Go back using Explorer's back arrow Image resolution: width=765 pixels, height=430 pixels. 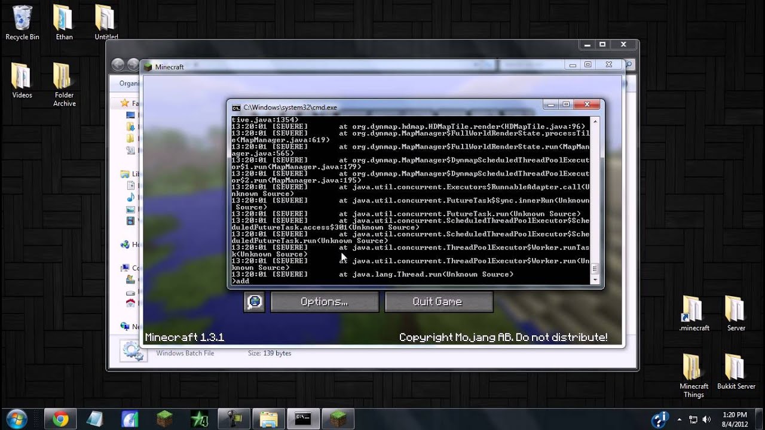click(x=118, y=64)
